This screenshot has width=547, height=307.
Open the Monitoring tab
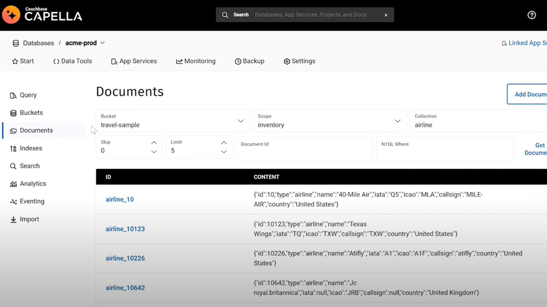click(x=196, y=61)
